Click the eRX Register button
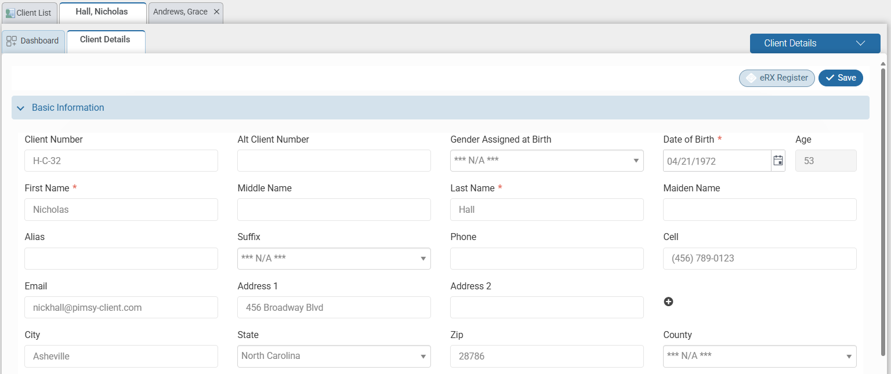Viewport: 891px width, 374px height. coord(777,78)
